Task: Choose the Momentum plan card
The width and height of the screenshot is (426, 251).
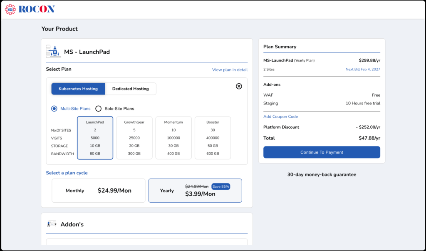Action: point(173,138)
